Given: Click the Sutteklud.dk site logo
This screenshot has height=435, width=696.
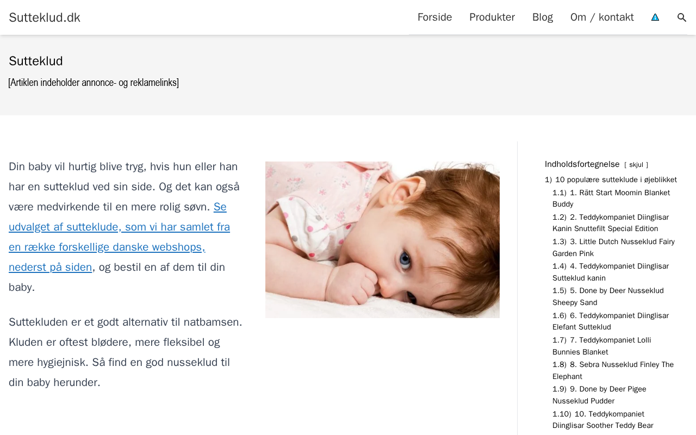Looking at the screenshot, I should click(x=45, y=17).
